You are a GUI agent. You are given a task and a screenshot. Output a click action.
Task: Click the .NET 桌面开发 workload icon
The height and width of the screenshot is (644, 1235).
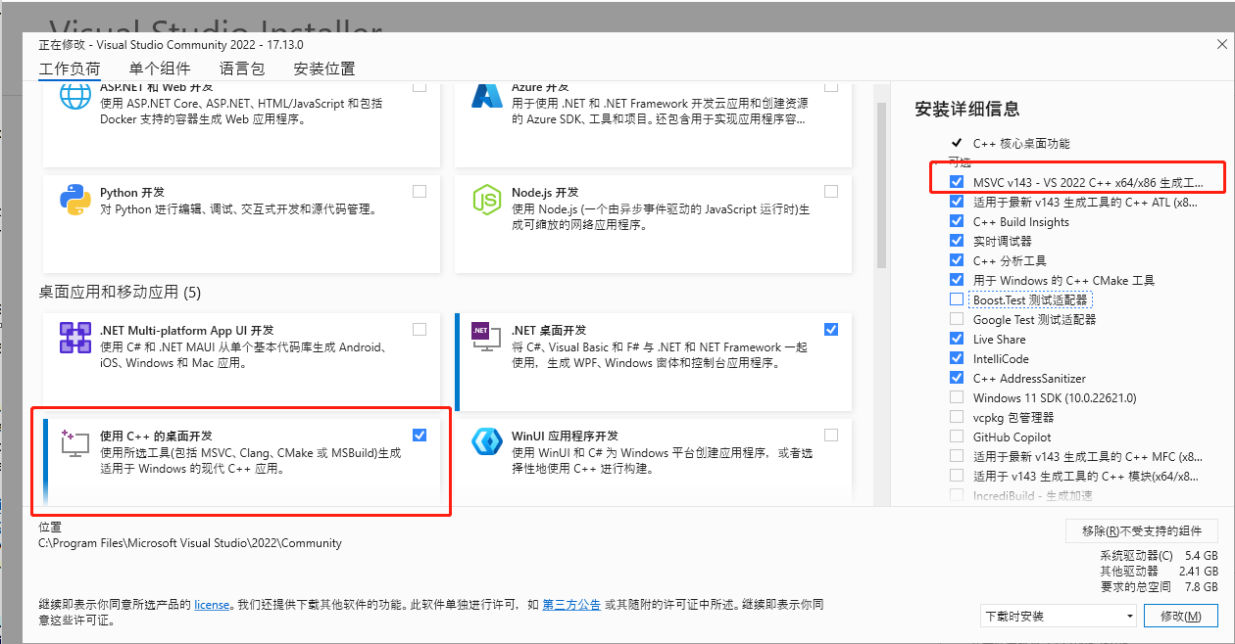(x=488, y=339)
